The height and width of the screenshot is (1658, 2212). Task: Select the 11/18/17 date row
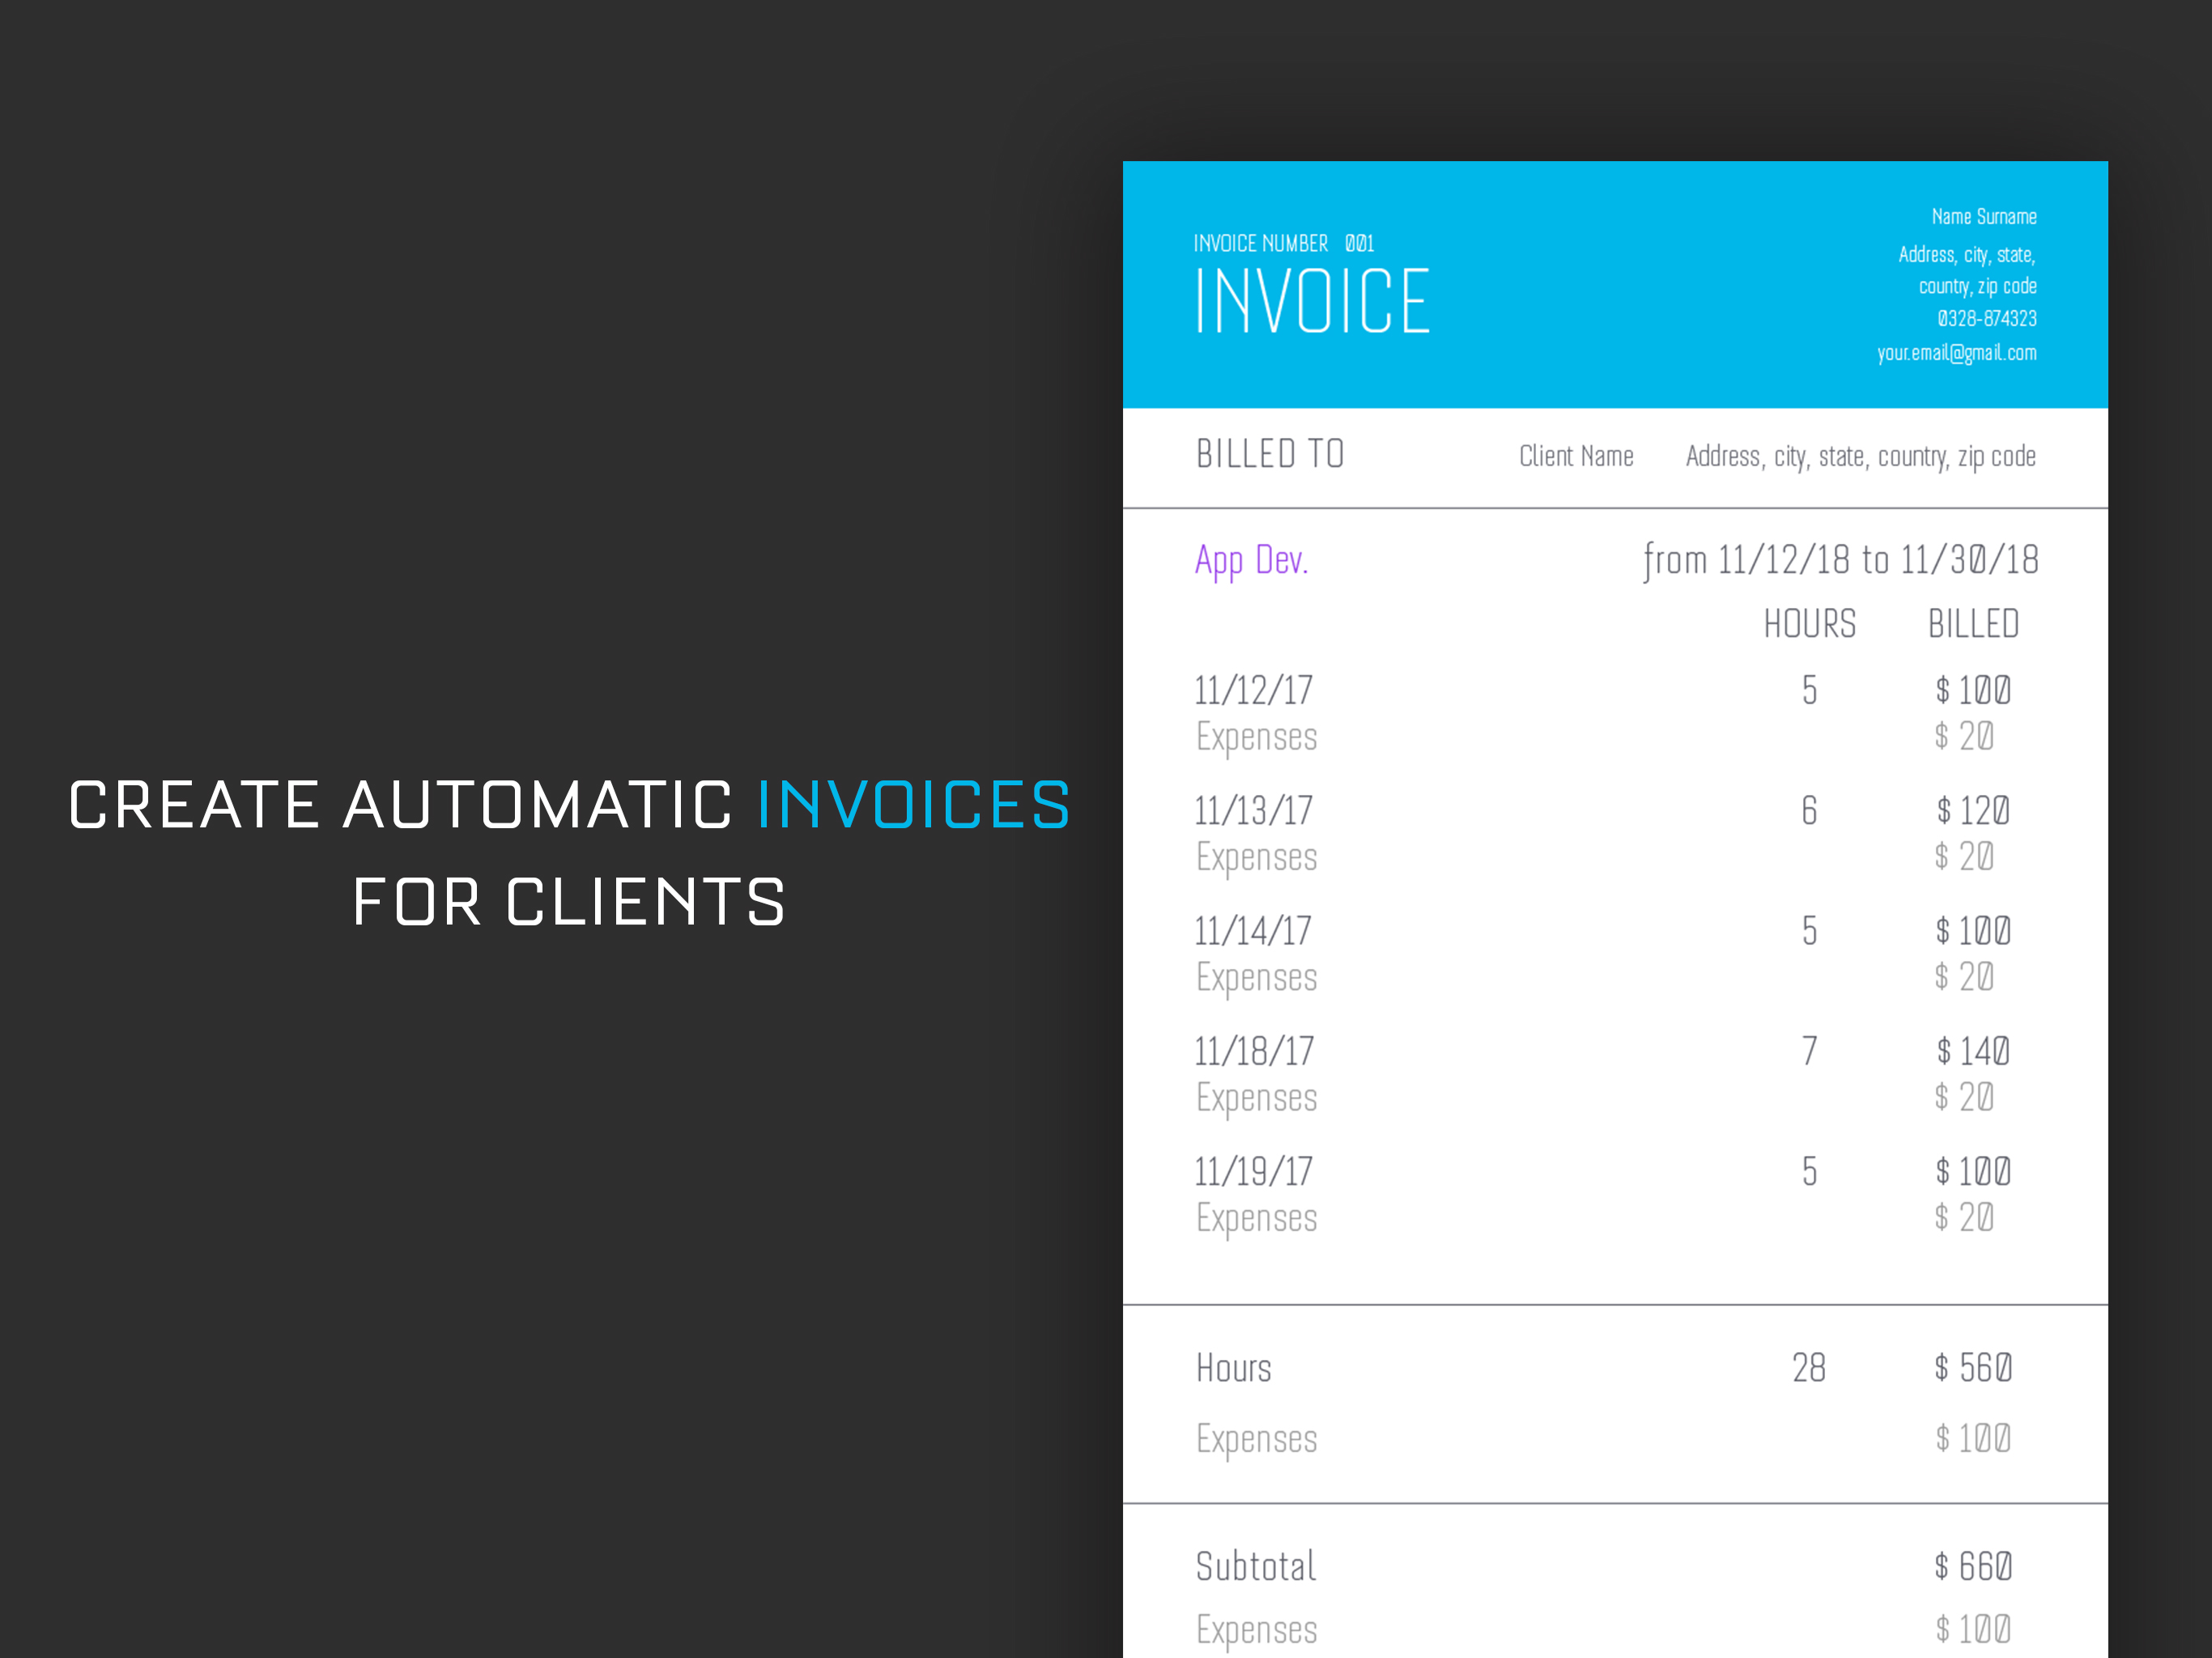click(1254, 1051)
